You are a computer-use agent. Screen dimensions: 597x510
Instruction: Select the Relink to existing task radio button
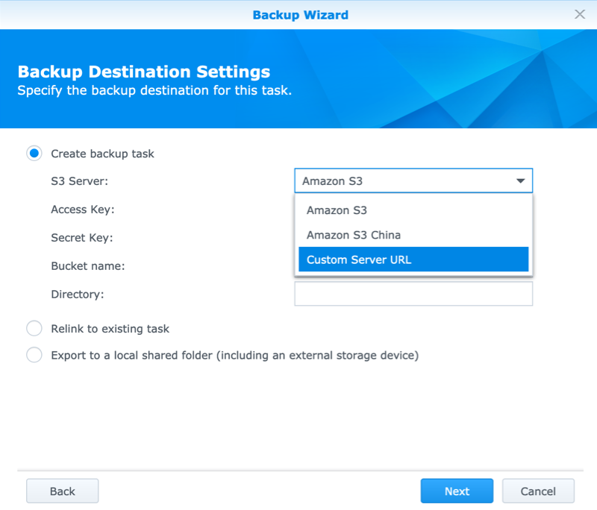click(x=34, y=329)
